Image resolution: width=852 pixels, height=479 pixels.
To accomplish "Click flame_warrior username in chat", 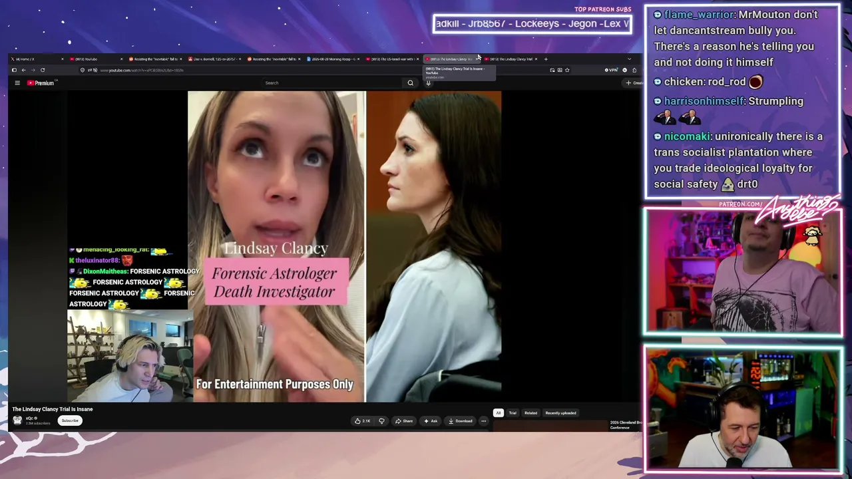I will click(x=700, y=15).
